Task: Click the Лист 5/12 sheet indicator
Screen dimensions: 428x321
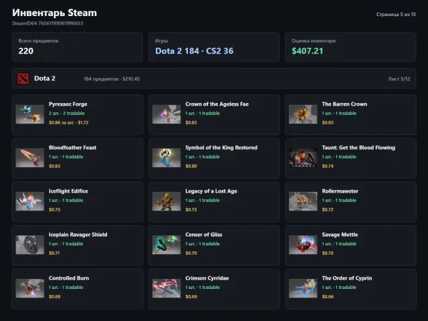Action: (399, 79)
